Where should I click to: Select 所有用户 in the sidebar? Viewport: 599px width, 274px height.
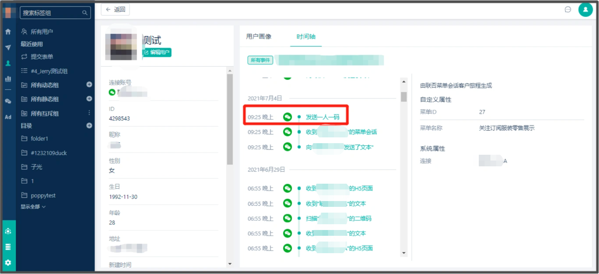point(42,32)
